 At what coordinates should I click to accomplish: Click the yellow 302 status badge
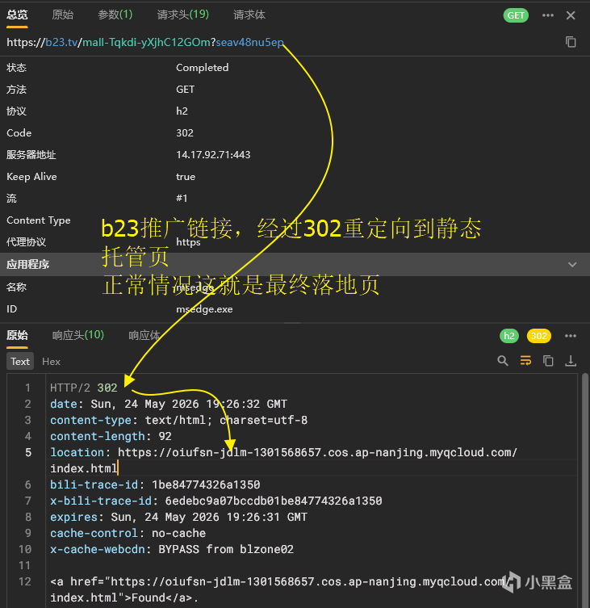[539, 336]
